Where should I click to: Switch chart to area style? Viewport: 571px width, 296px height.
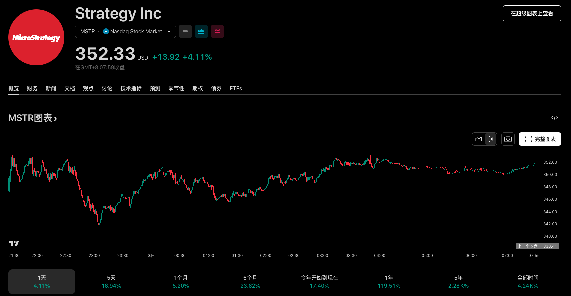(x=478, y=139)
